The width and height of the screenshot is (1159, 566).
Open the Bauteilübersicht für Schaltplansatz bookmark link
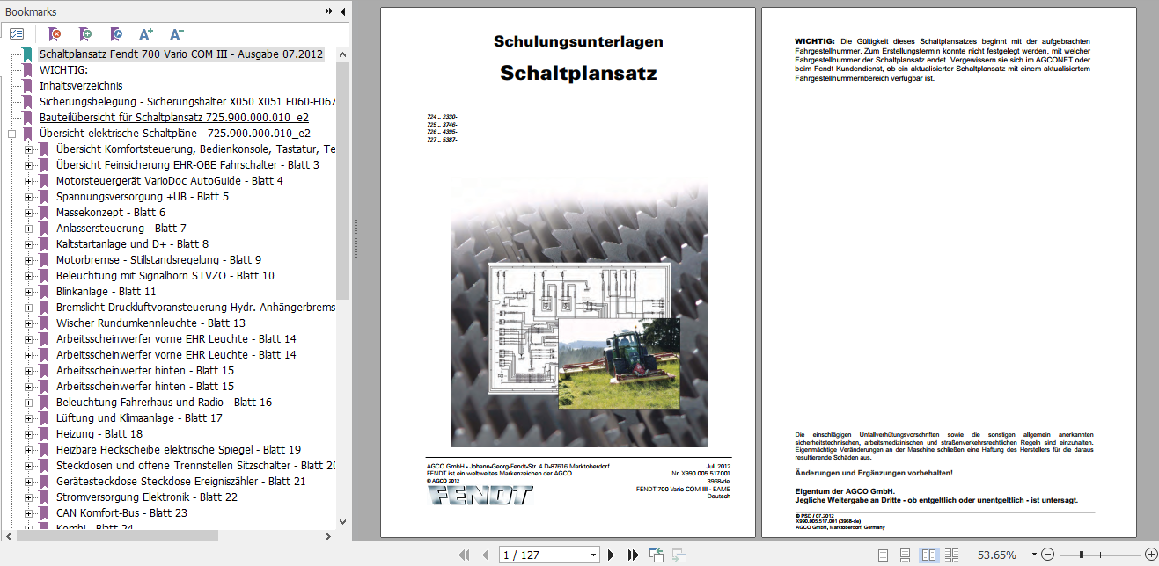click(x=174, y=118)
